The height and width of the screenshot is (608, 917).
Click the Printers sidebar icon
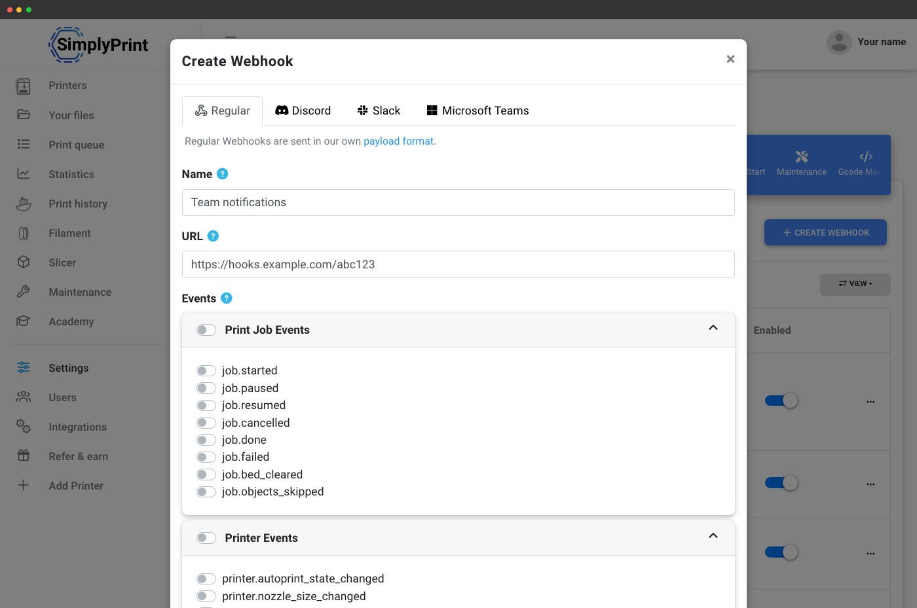click(24, 86)
